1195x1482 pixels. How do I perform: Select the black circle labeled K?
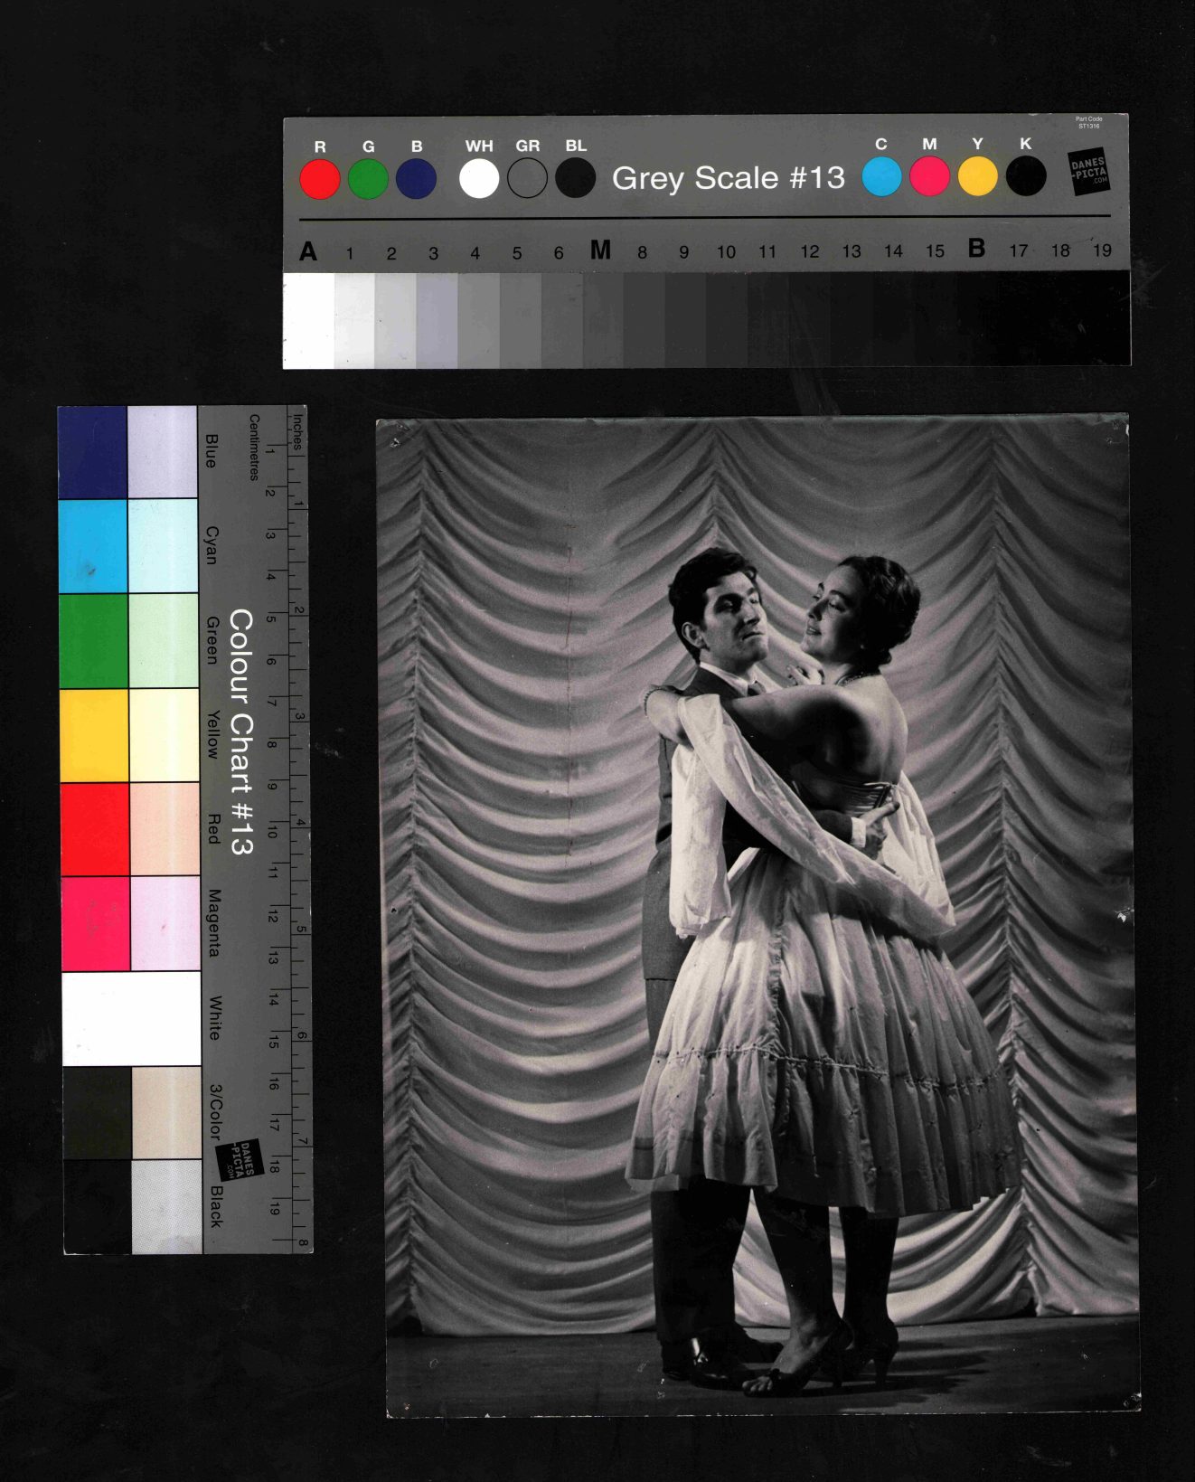point(1026,176)
